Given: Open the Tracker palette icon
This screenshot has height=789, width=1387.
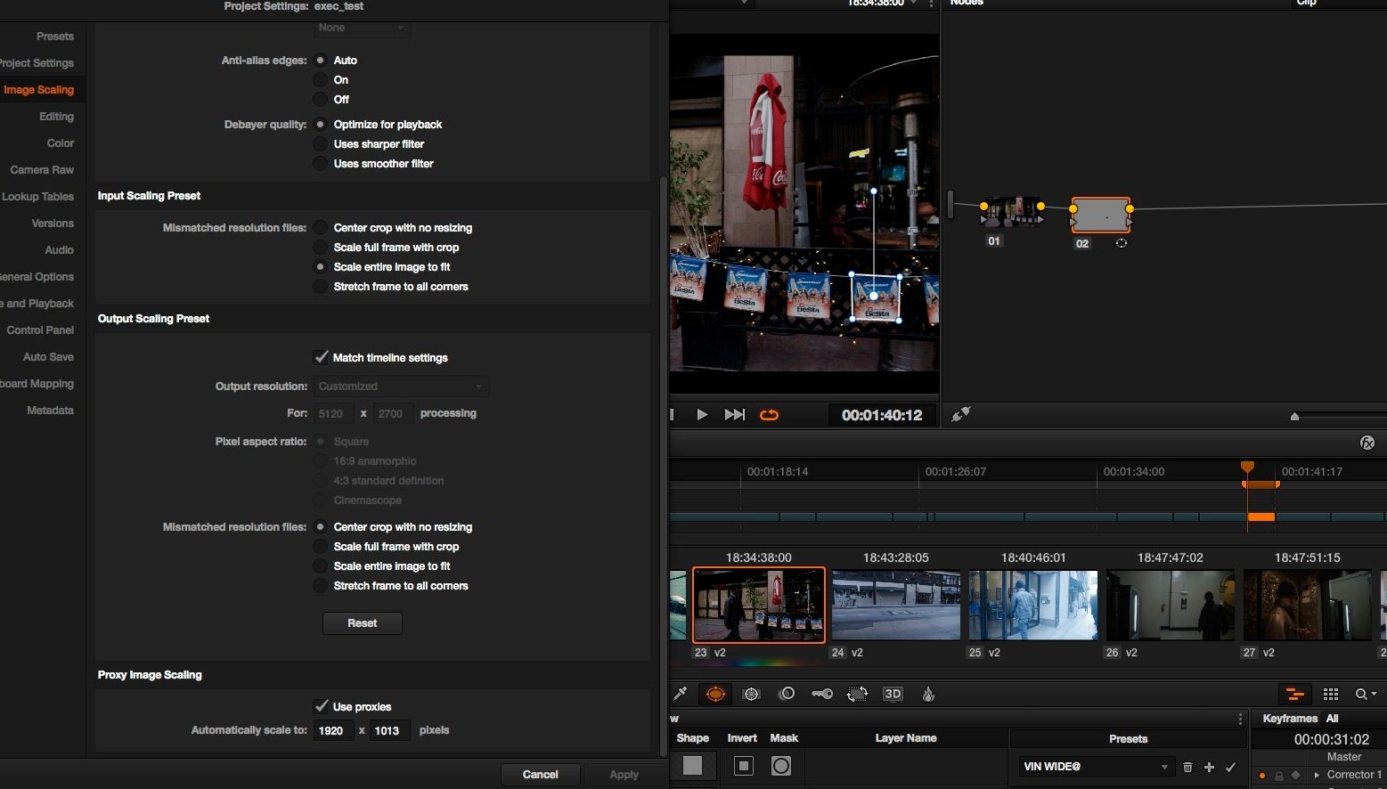Looking at the screenshot, I should click(751, 695).
